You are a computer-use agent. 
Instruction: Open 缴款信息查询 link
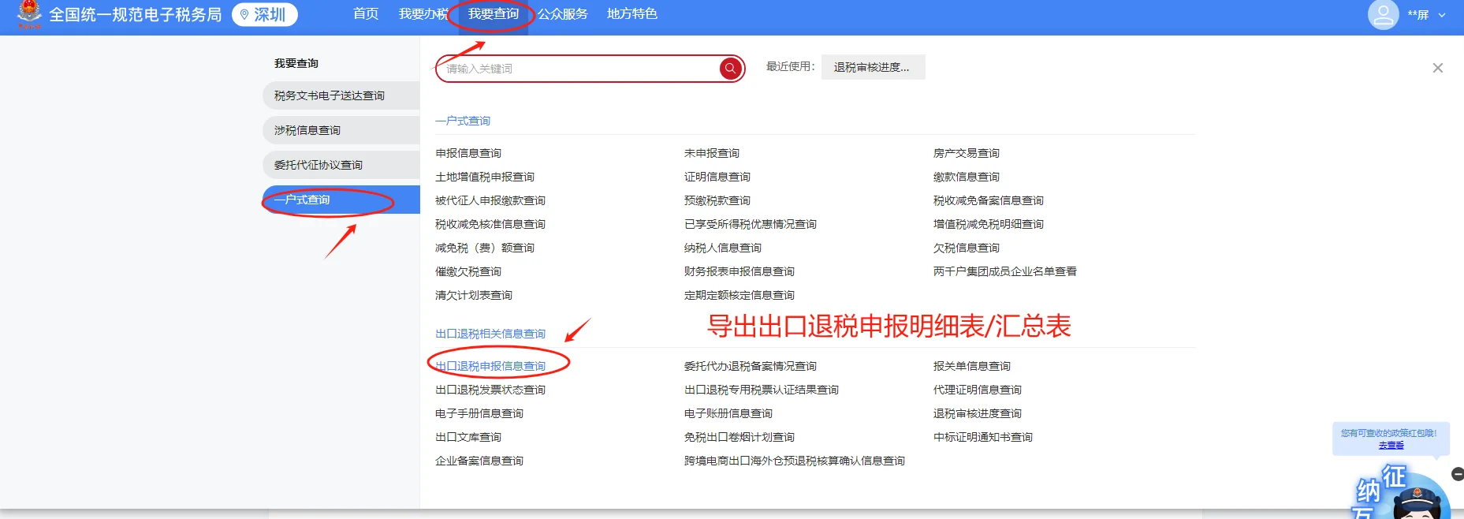967,177
